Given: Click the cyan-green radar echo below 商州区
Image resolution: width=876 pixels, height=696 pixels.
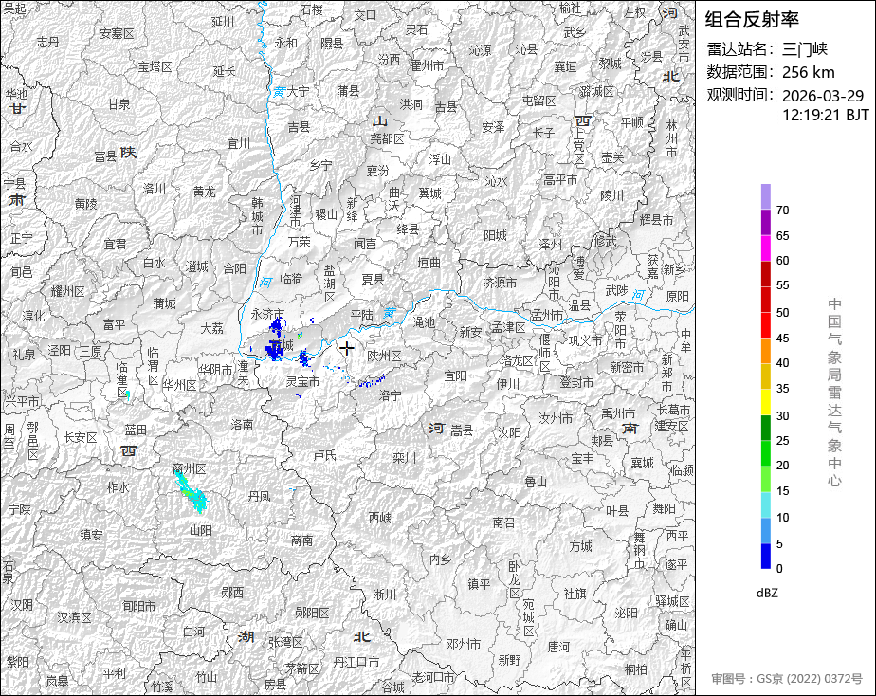Looking at the screenshot, I should click(x=190, y=490).
